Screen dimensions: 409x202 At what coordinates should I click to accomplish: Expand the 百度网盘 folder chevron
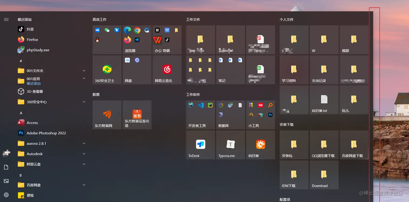click(x=84, y=185)
